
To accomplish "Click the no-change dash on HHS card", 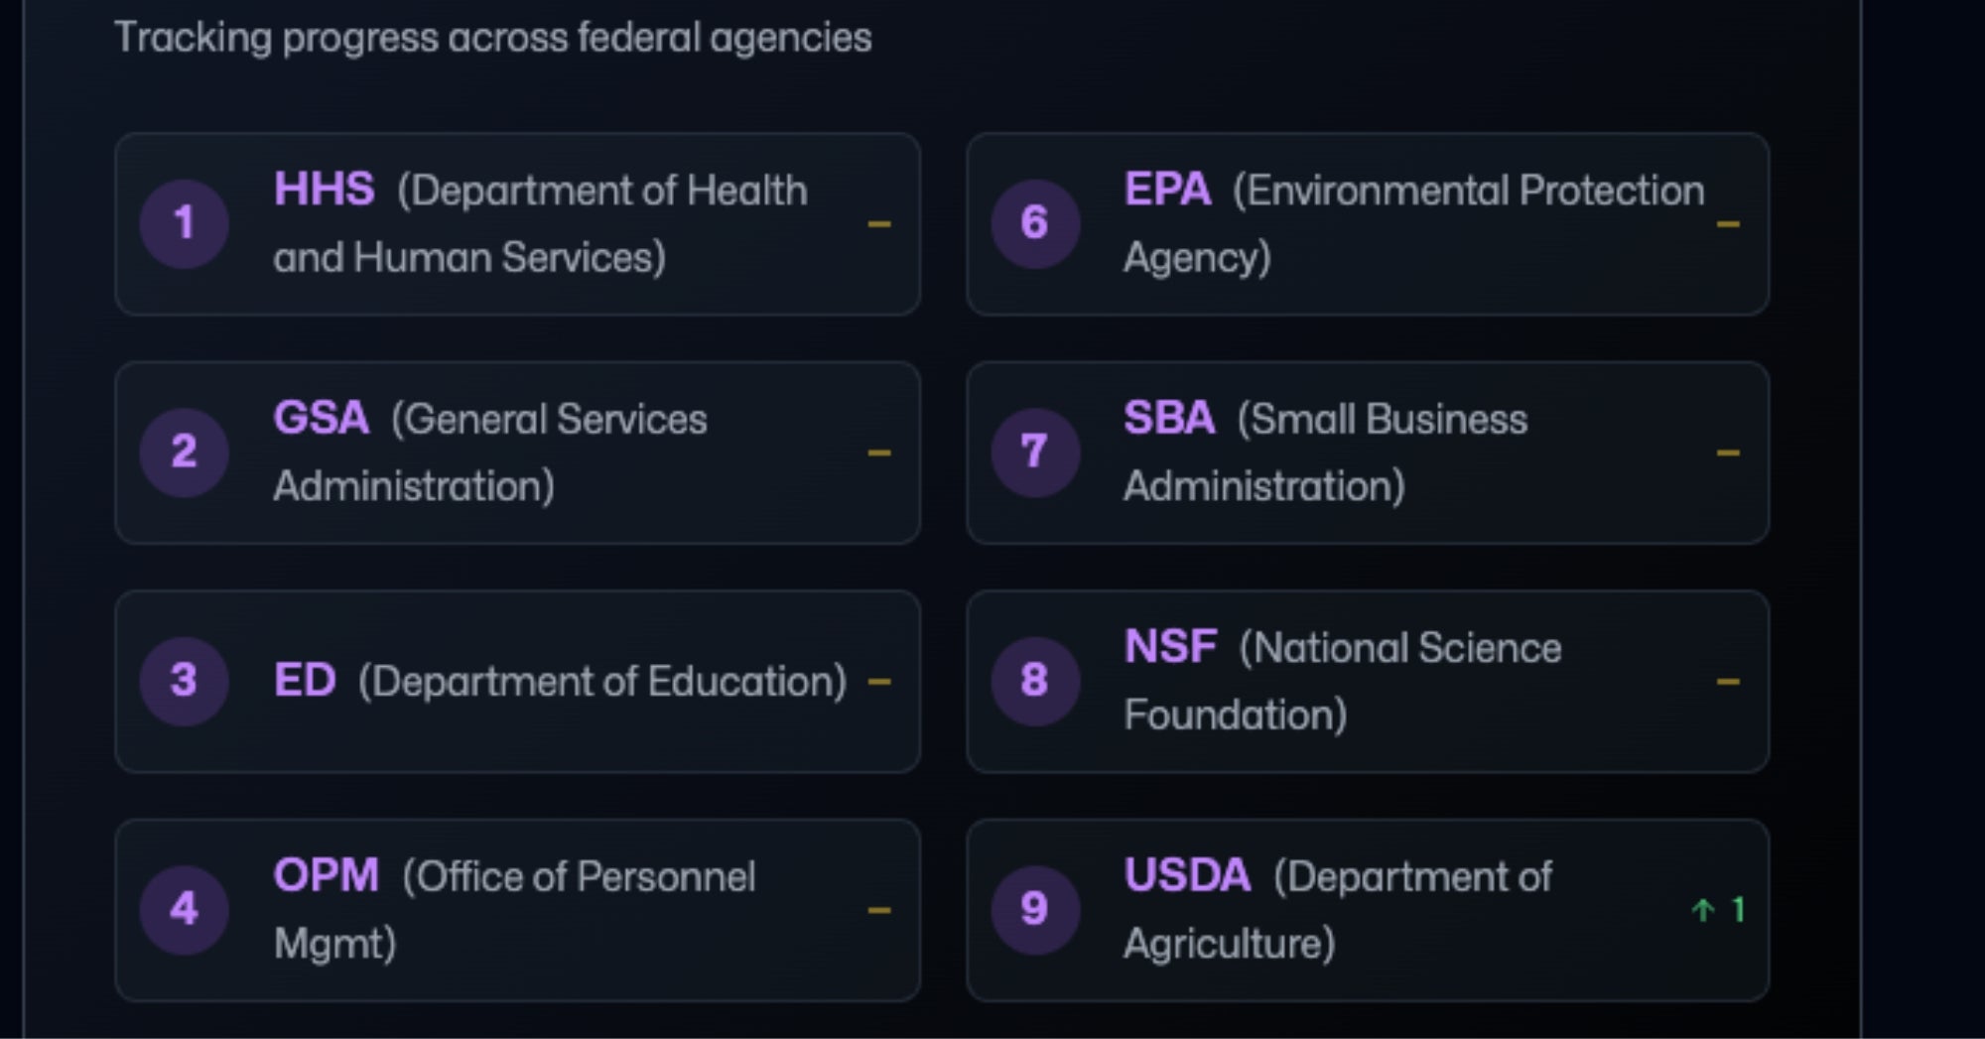I will click(879, 224).
